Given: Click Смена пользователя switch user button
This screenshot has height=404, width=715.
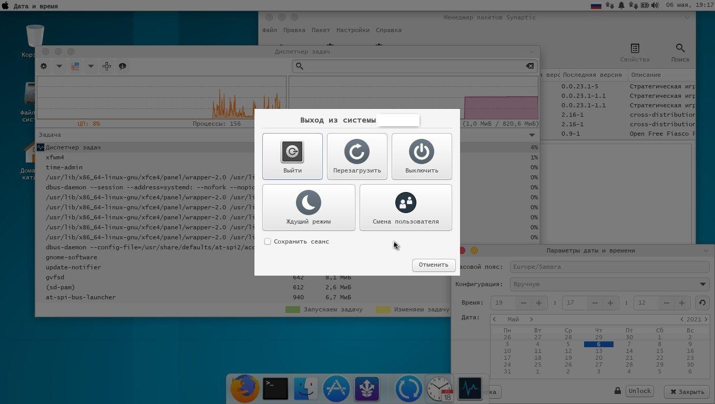Looking at the screenshot, I should click(x=405, y=207).
